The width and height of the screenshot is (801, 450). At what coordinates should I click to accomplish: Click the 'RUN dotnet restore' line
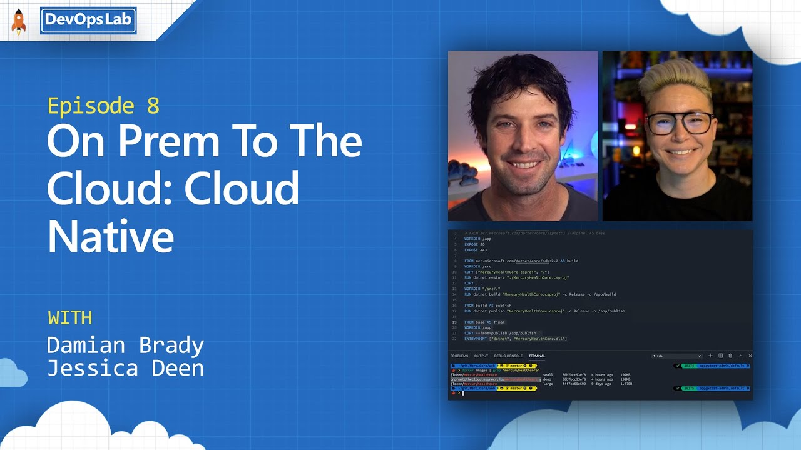[x=517, y=277]
